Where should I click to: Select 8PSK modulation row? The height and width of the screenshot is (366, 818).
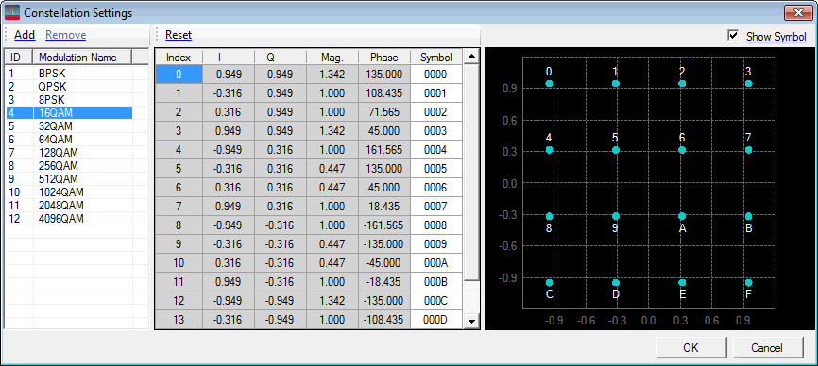click(68, 99)
